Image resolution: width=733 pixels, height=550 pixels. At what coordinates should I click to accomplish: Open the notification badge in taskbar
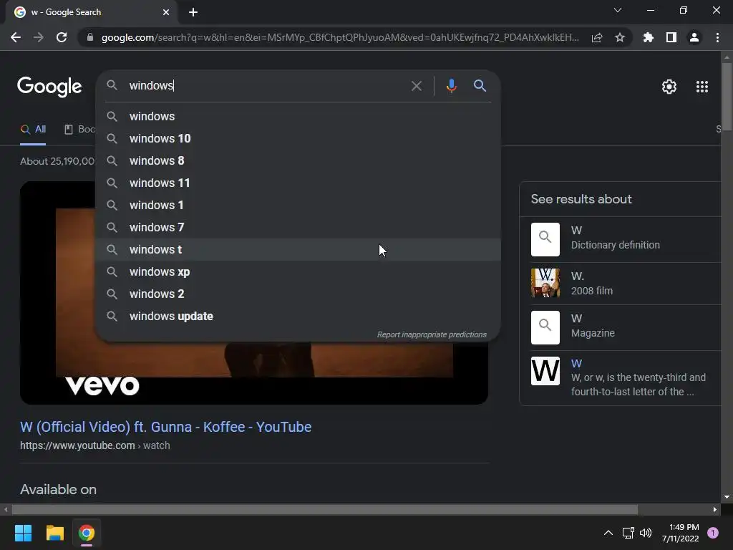point(713,532)
